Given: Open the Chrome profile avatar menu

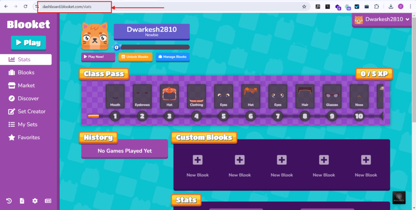Looking at the screenshot, I should click(401, 6).
